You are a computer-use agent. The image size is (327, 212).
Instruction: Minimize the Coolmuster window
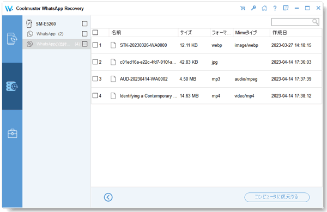pyautogui.click(x=296, y=8)
